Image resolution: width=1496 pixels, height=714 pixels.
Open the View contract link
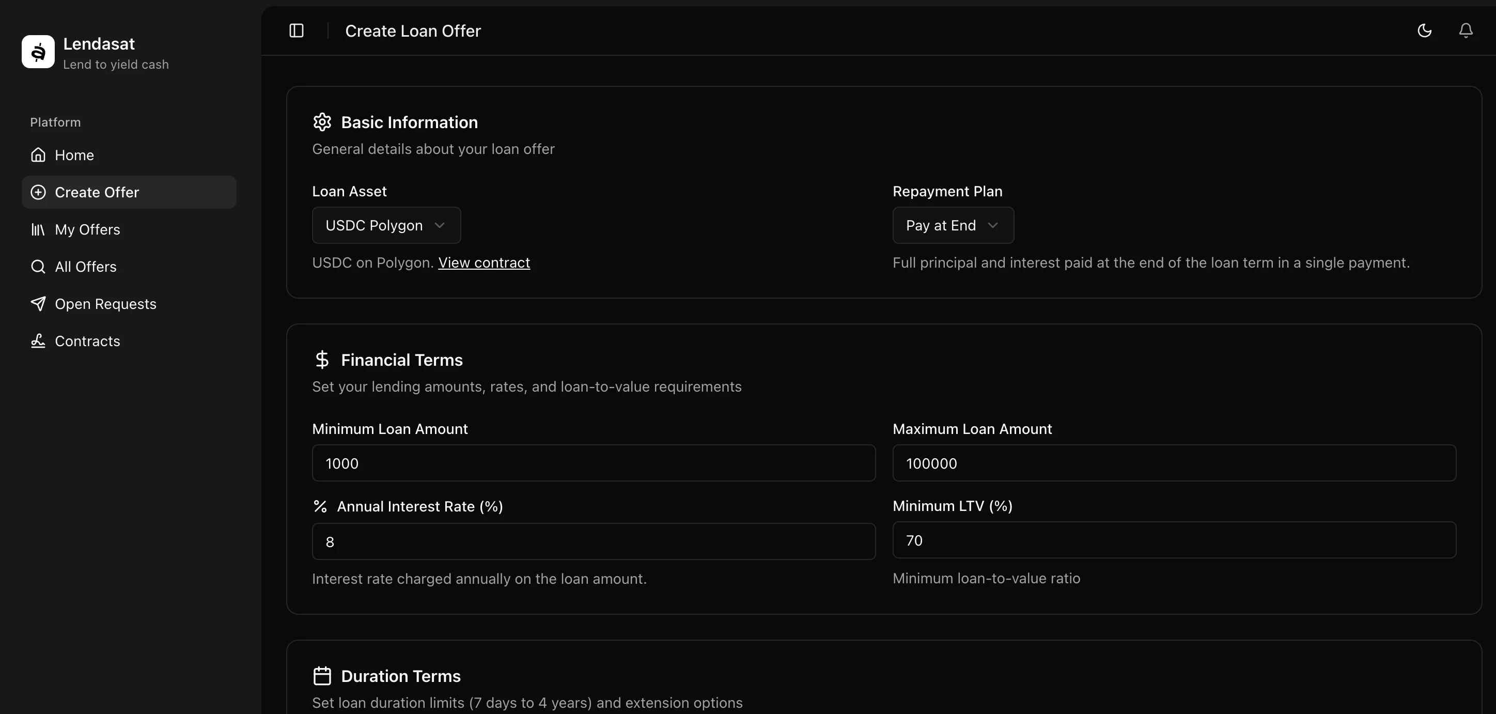click(x=484, y=262)
